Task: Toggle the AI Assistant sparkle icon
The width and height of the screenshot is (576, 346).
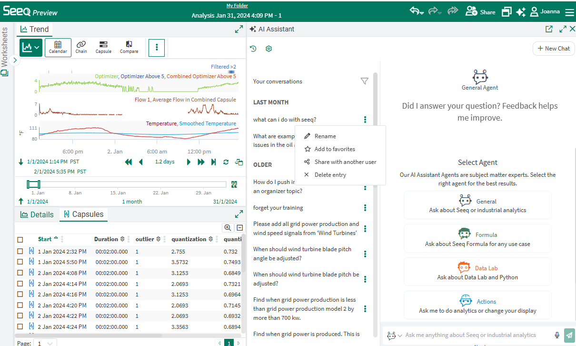Action: pyautogui.click(x=520, y=11)
